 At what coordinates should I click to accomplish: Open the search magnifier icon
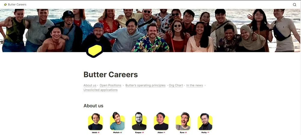[294, 5]
